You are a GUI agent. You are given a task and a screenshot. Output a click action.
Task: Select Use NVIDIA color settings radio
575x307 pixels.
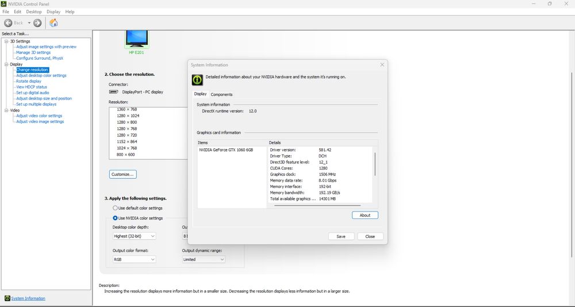(115, 218)
